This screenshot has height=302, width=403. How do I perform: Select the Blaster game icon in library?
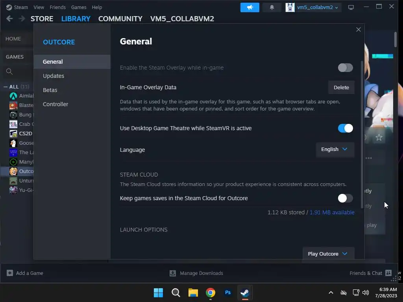pos(13,105)
